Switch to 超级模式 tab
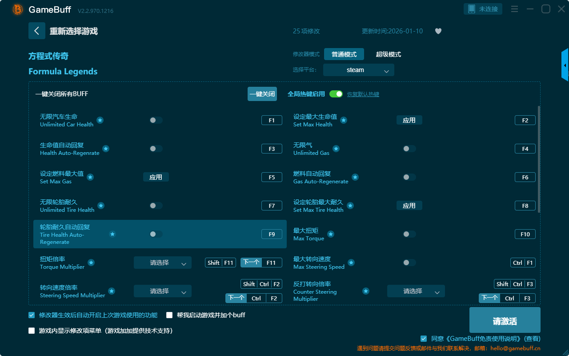 coord(388,54)
